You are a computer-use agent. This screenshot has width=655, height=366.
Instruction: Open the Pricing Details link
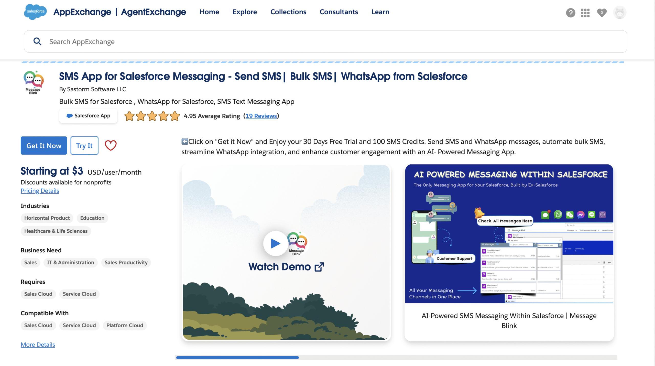40,191
